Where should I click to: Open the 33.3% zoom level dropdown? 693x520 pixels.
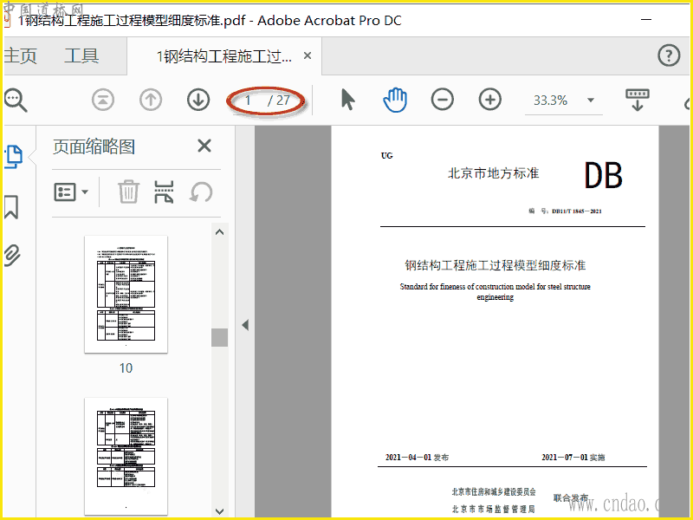pos(591,101)
